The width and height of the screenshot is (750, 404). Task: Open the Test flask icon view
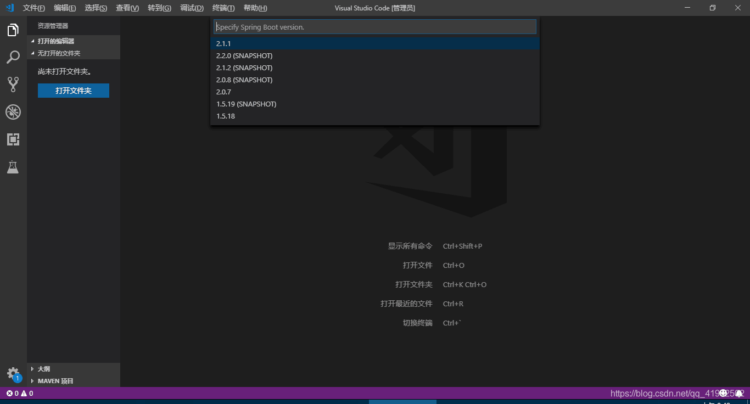click(13, 167)
